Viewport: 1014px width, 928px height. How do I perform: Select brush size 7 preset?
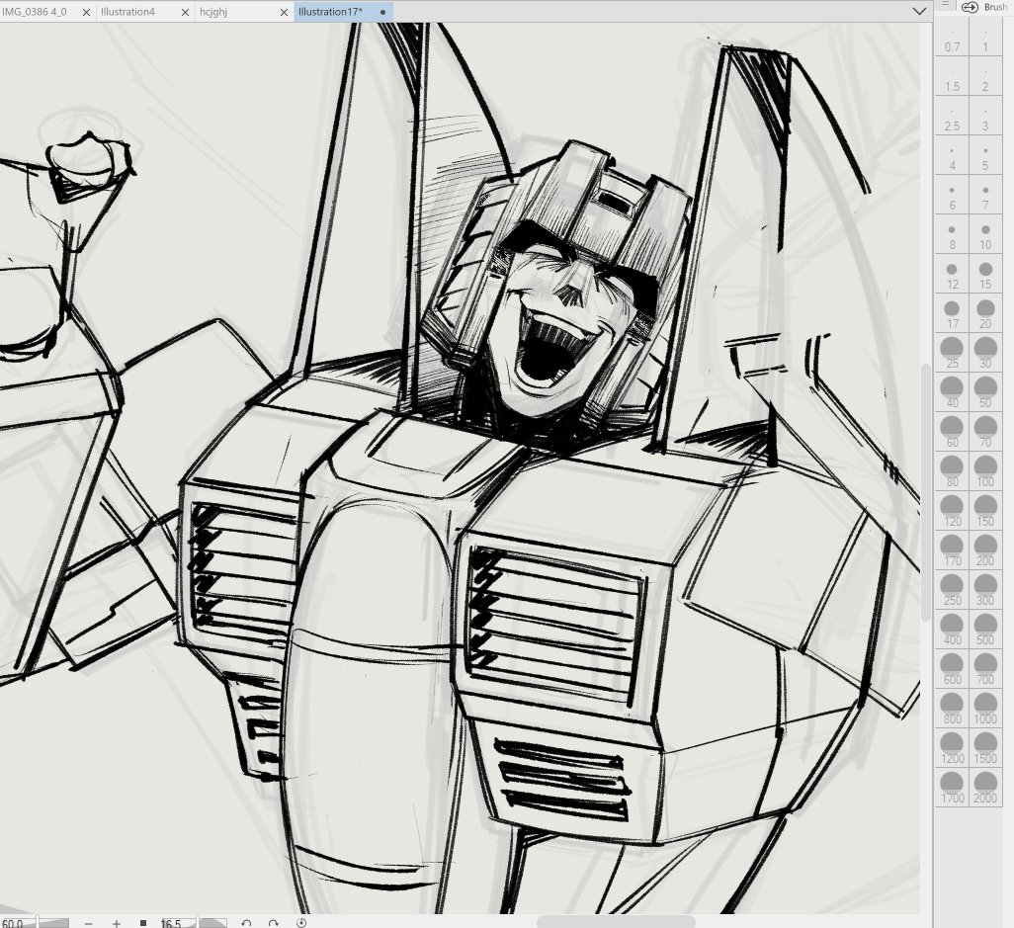(985, 196)
